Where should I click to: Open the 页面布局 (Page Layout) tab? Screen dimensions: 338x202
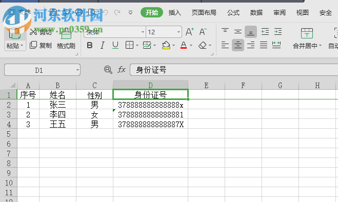[204, 12]
